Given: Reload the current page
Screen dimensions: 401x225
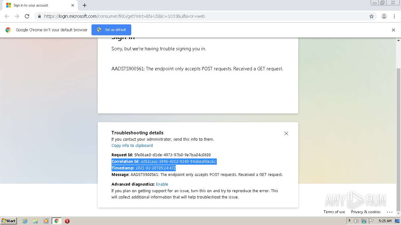Looking at the screenshot, I should point(27,16).
